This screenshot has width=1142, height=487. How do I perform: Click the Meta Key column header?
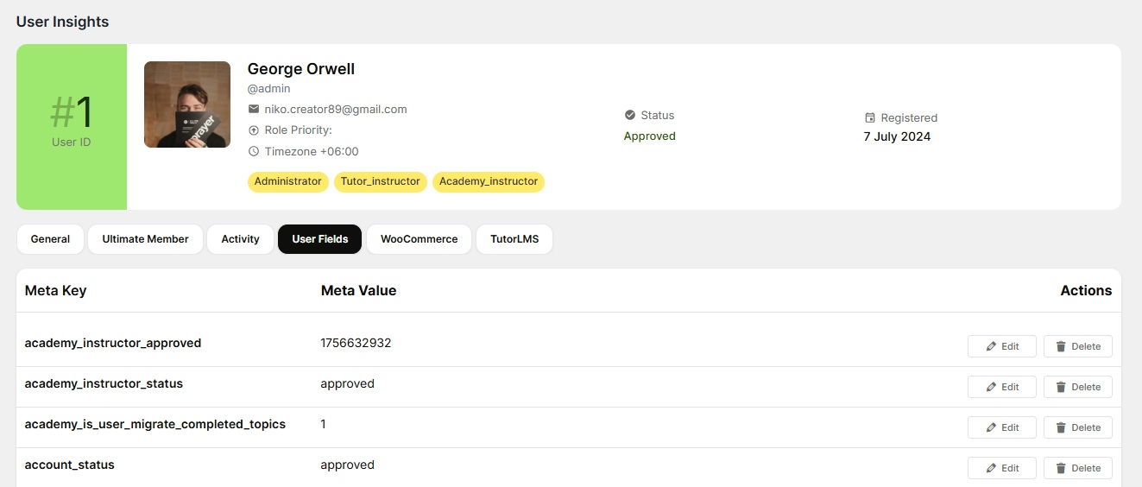(x=56, y=291)
